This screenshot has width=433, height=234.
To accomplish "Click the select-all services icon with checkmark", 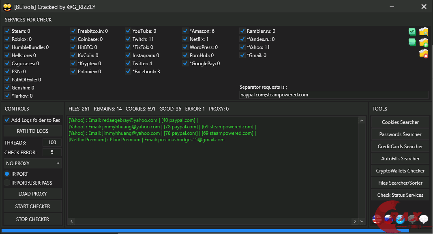I will click(x=412, y=32).
